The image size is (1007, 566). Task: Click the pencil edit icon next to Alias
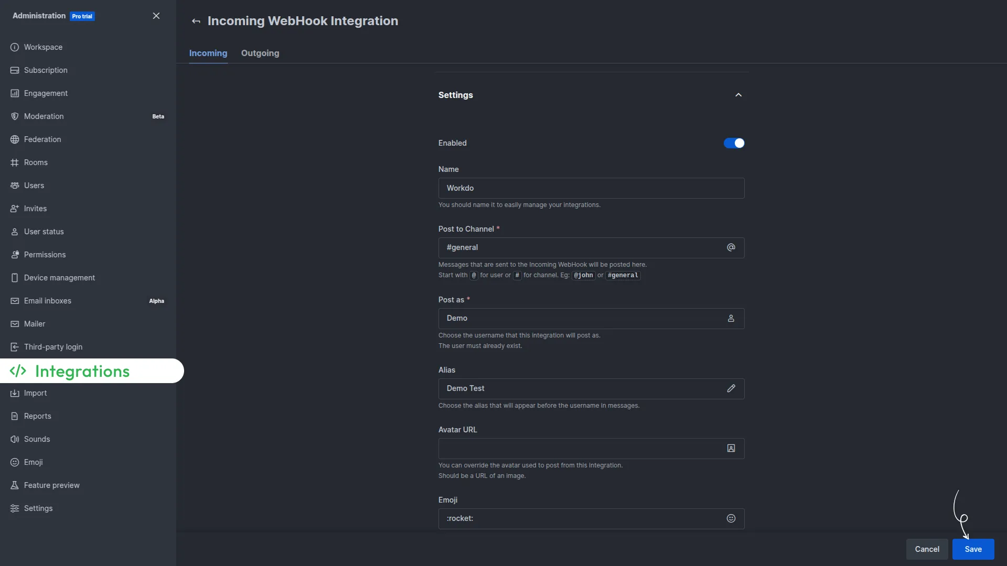[731, 388]
